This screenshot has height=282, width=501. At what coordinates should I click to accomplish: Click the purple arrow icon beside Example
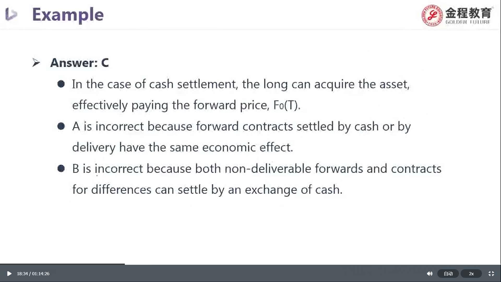[x=11, y=14]
